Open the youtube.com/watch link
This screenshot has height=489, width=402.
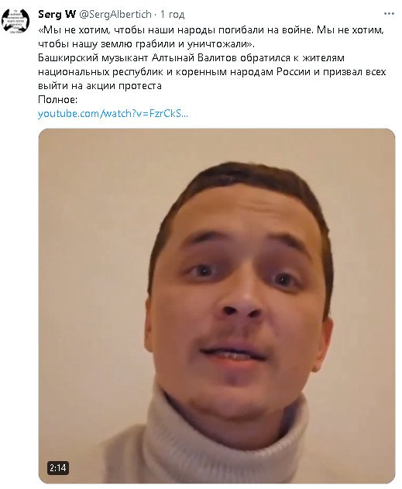[x=113, y=113]
